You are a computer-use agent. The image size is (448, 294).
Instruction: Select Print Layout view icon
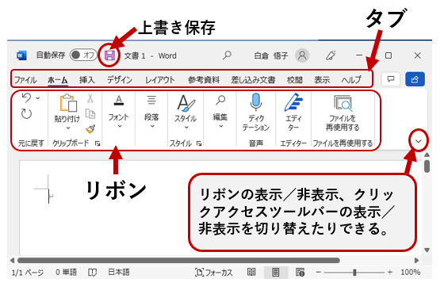pyautogui.click(x=276, y=273)
